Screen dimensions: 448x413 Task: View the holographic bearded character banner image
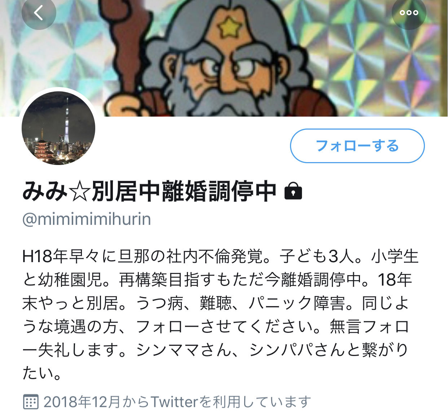[224, 58]
